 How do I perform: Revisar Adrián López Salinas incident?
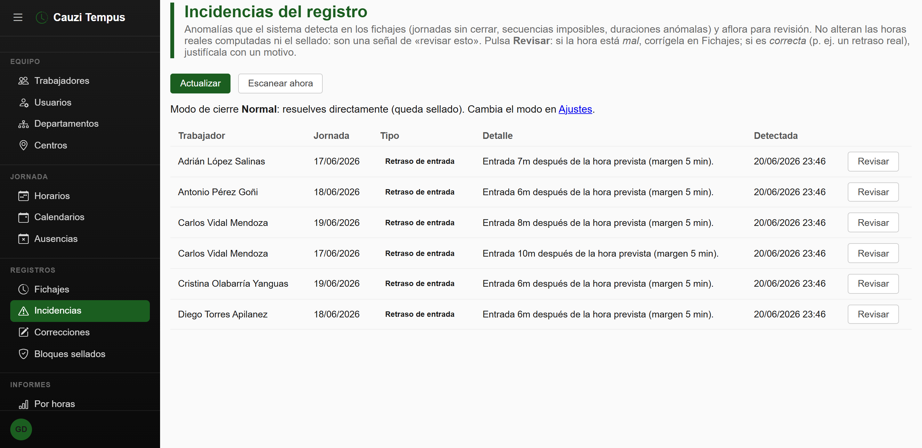873,161
